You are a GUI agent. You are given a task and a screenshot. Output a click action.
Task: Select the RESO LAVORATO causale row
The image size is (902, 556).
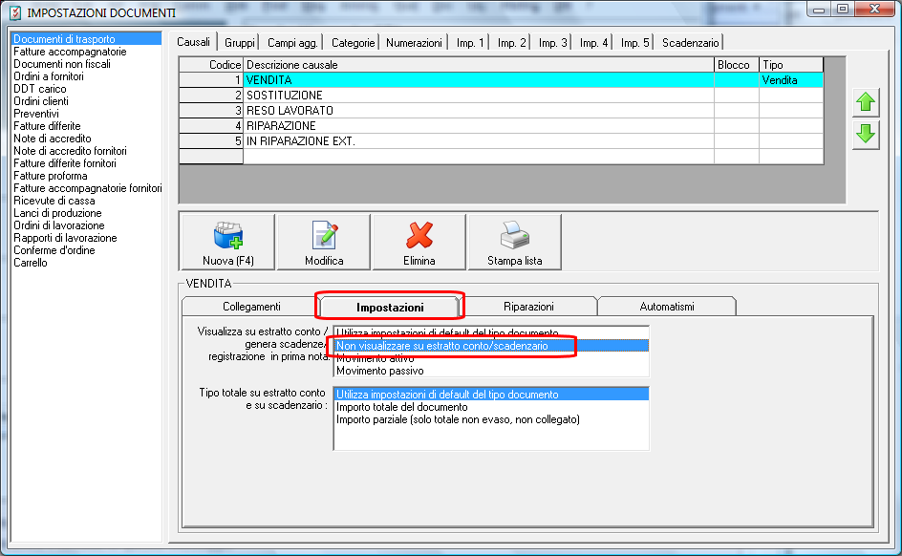coord(501,111)
